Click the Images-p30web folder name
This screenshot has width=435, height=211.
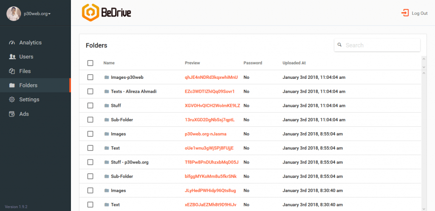click(127, 78)
